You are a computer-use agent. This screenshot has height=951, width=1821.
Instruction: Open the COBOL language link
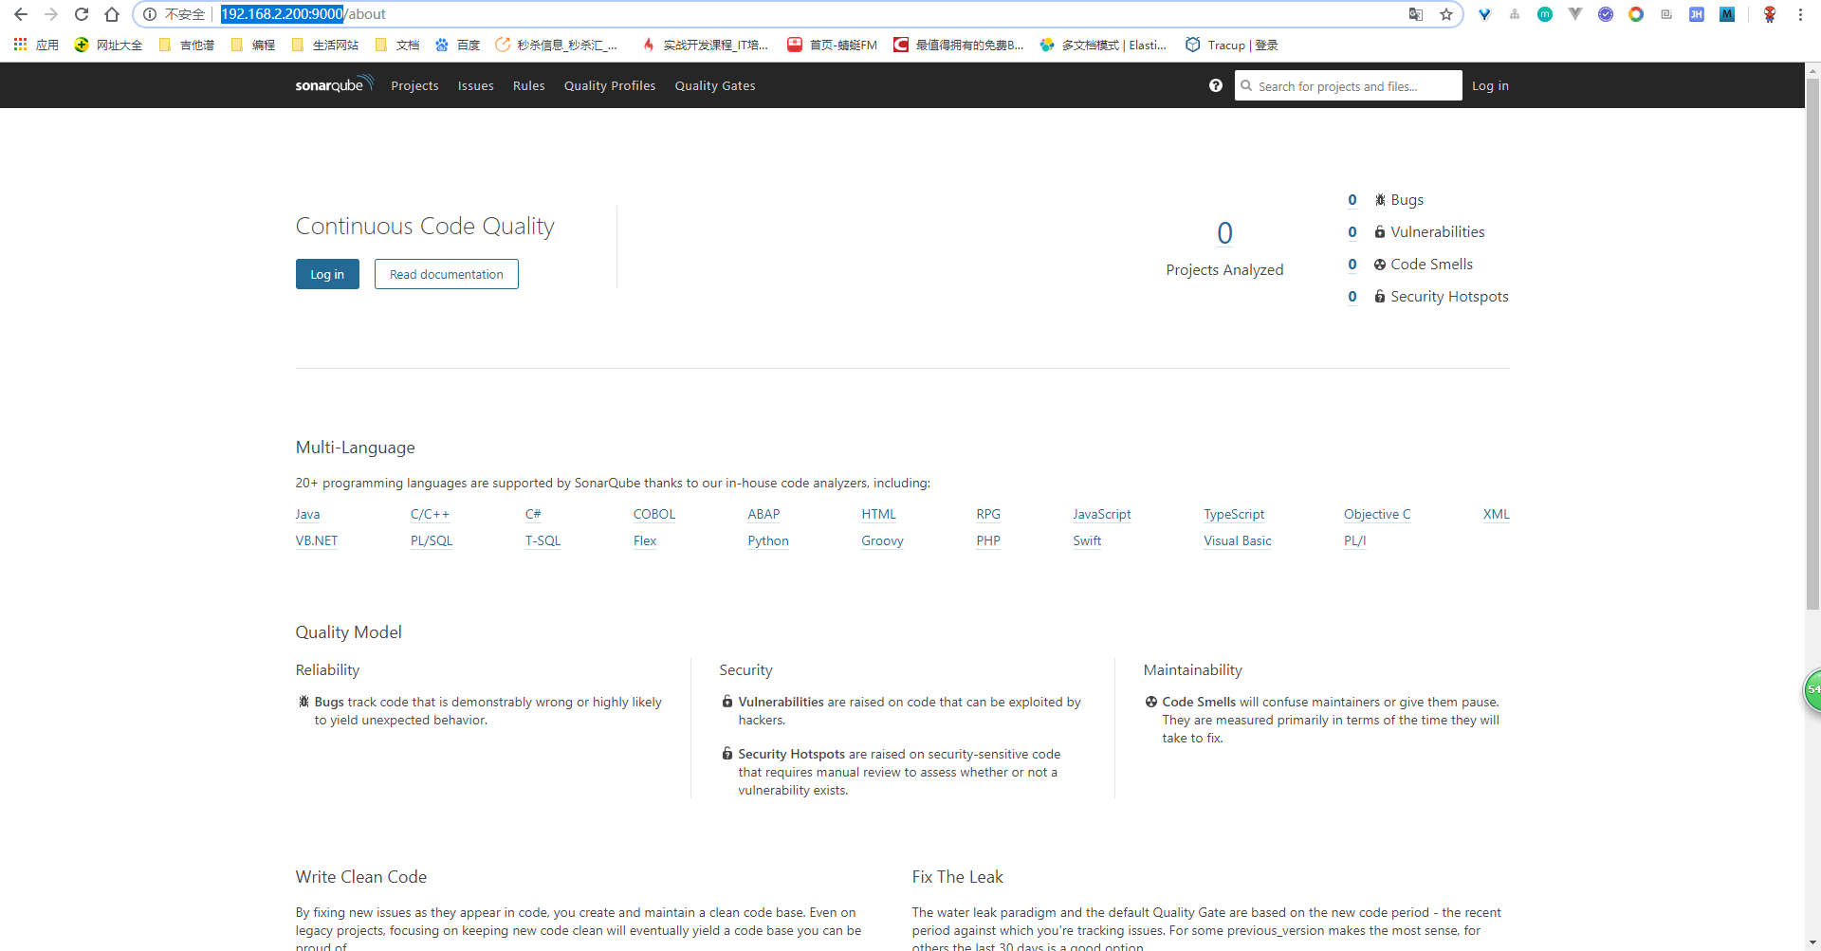654,514
